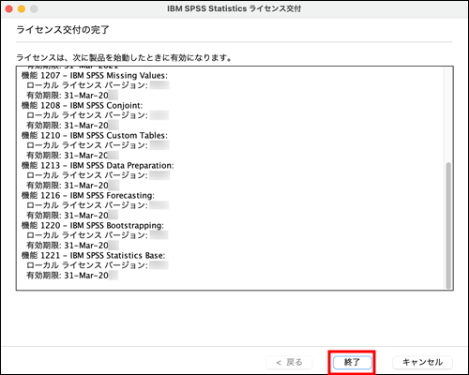Select the IBM SPSS Missing Values line
This screenshot has width=469, height=375.
[95, 76]
